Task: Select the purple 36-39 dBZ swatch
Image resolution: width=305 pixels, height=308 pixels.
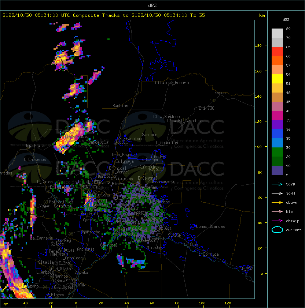Action: (277, 124)
